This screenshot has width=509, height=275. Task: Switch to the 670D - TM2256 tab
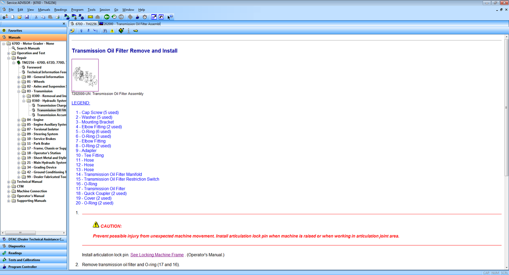coord(84,24)
